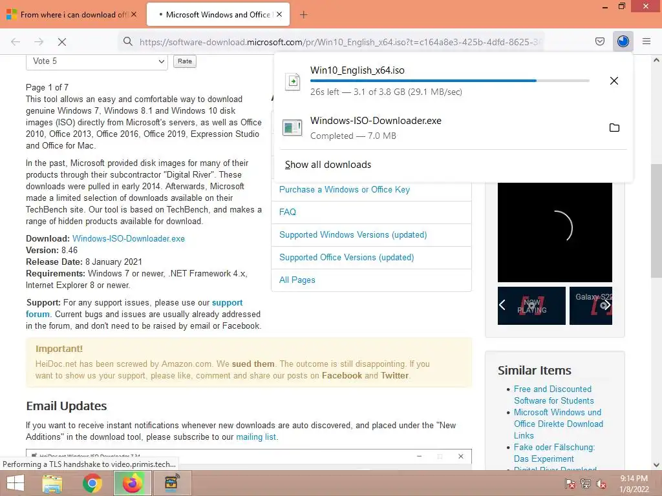Click Show all downloads
Viewport: 662px width, 496px height.
tap(328, 165)
